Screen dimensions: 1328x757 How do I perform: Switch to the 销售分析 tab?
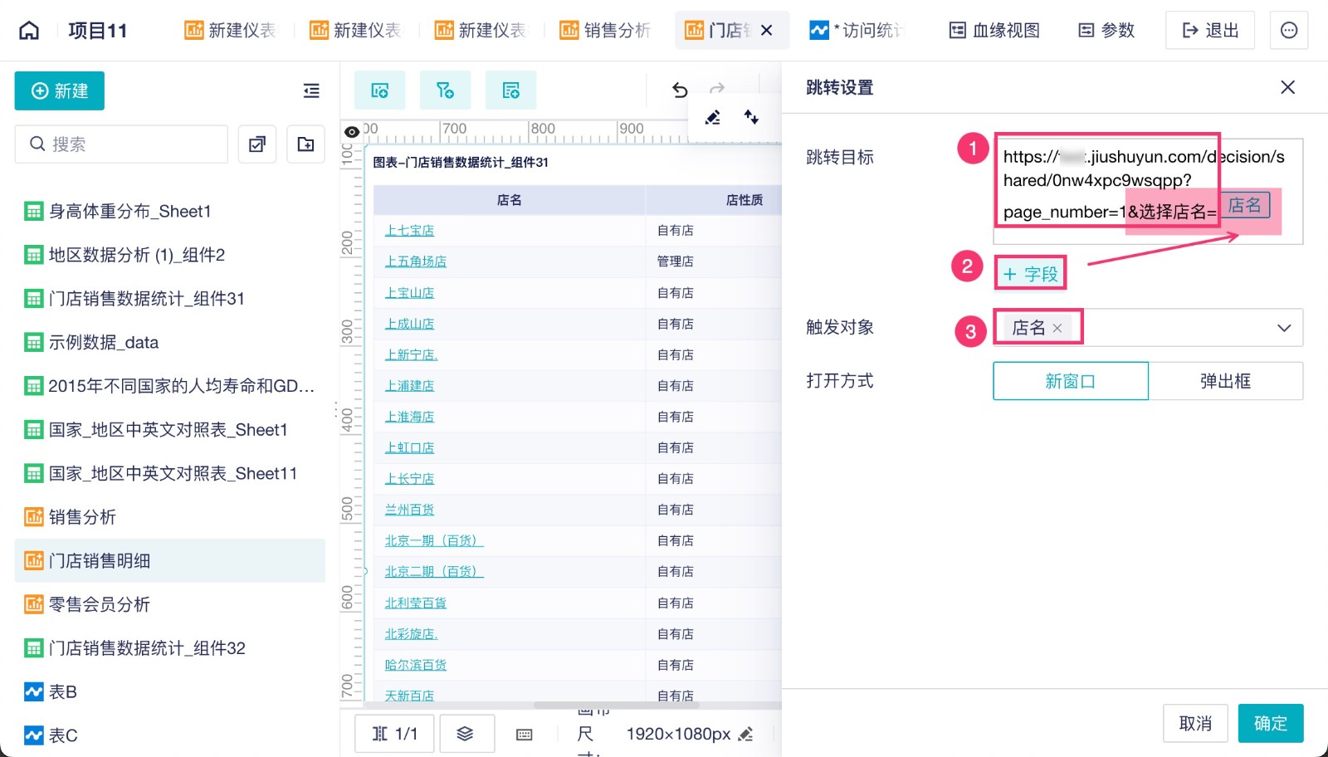click(606, 31)
